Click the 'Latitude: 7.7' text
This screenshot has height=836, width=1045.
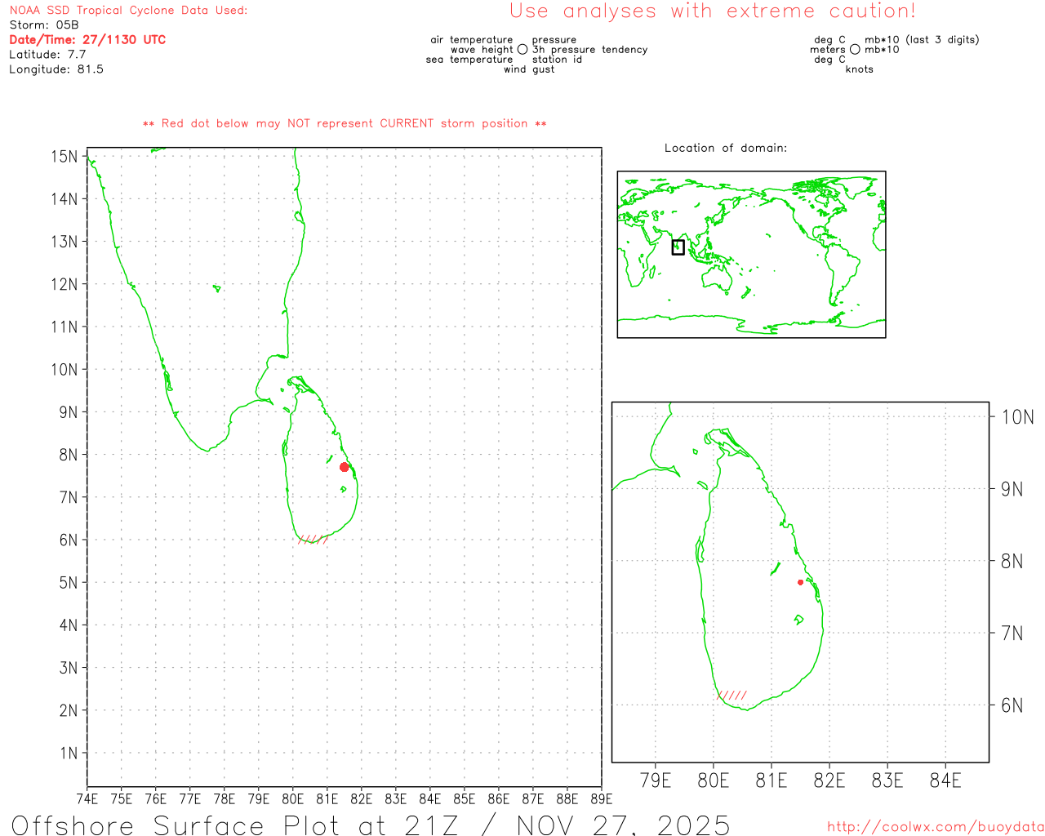click(47, 55)
